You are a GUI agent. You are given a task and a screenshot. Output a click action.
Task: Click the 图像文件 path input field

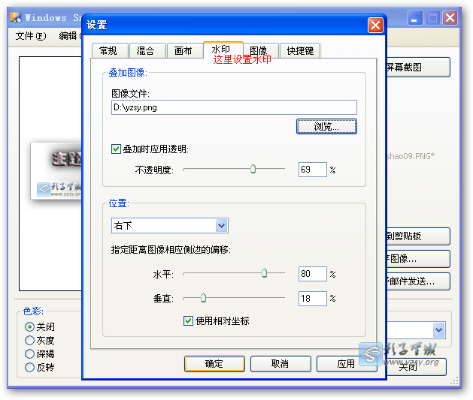tap(233, 107)
